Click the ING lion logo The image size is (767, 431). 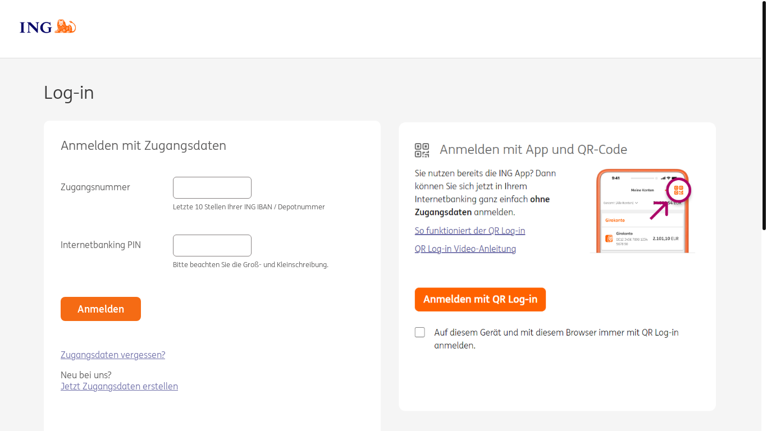(48, 26)
